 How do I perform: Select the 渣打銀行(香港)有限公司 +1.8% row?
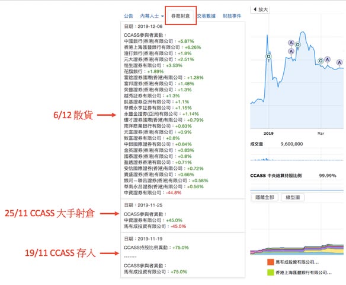pyautogui.click(x=158, y=53)
